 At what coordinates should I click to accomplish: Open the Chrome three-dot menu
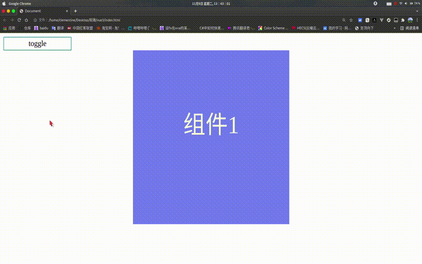coord(417,20)
